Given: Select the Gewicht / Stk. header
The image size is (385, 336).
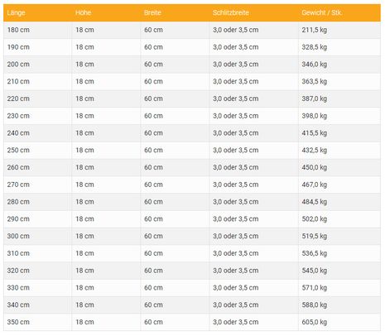Looking at the screenshot, I should pos(322,12).
